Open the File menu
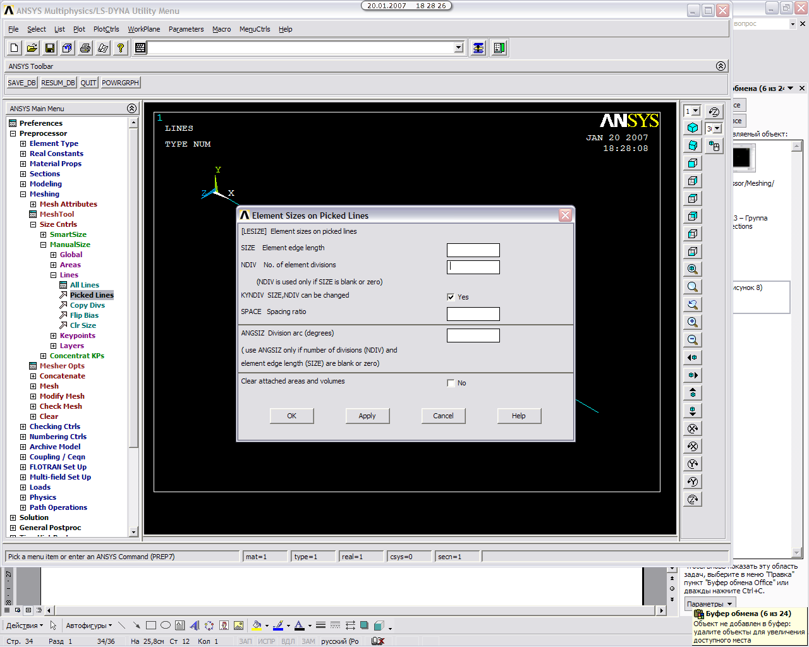 [x=13, y=29]
